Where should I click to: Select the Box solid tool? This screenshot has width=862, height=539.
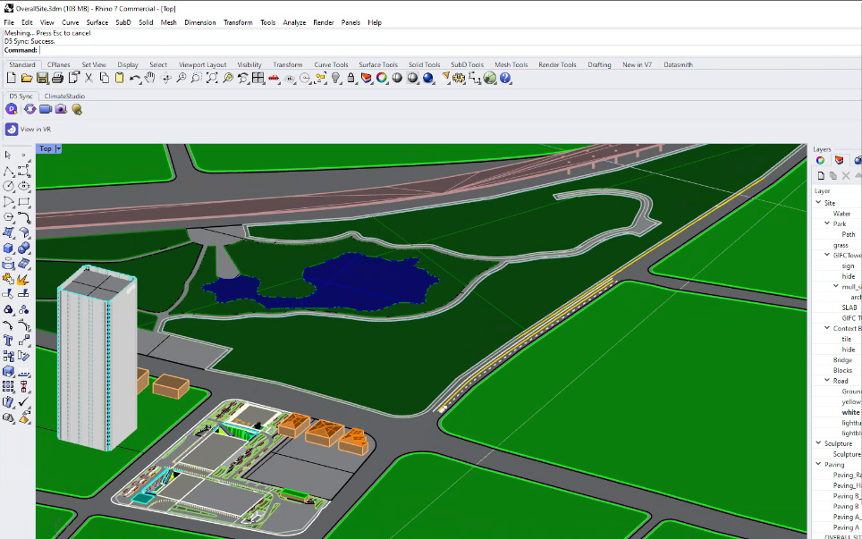tap(8, 248)
